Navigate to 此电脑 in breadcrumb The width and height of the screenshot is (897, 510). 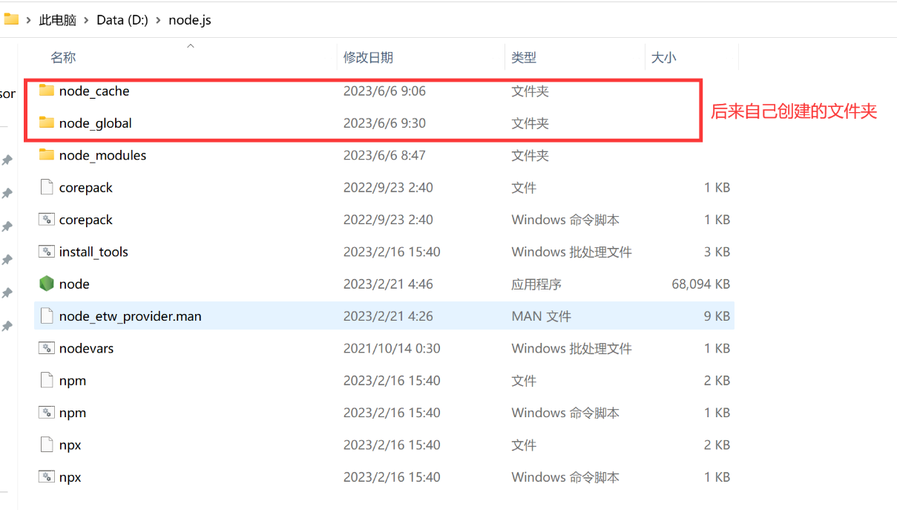point(57,20)
